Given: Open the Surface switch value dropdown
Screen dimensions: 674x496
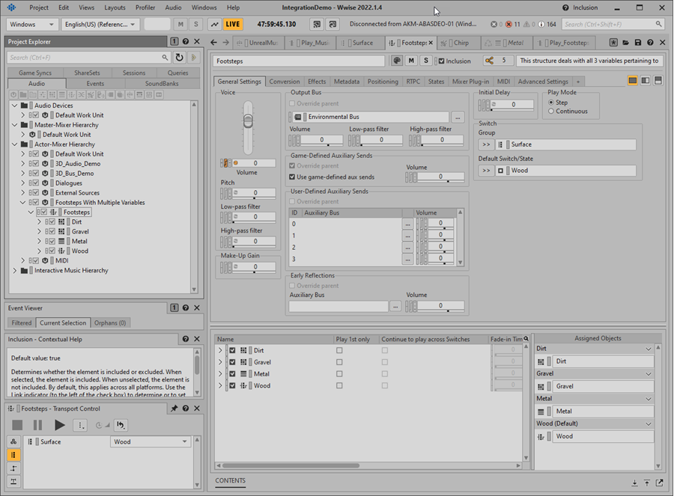Looking at the screenshot, I should 150,441.
